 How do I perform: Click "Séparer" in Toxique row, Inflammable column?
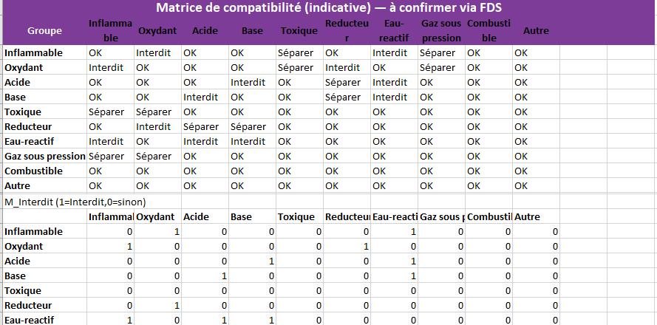click(107, 112)
